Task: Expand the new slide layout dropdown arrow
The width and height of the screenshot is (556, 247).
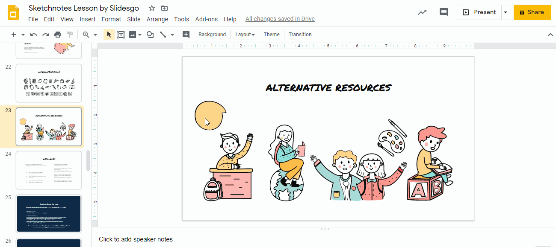Action: (x=23, y=35)
